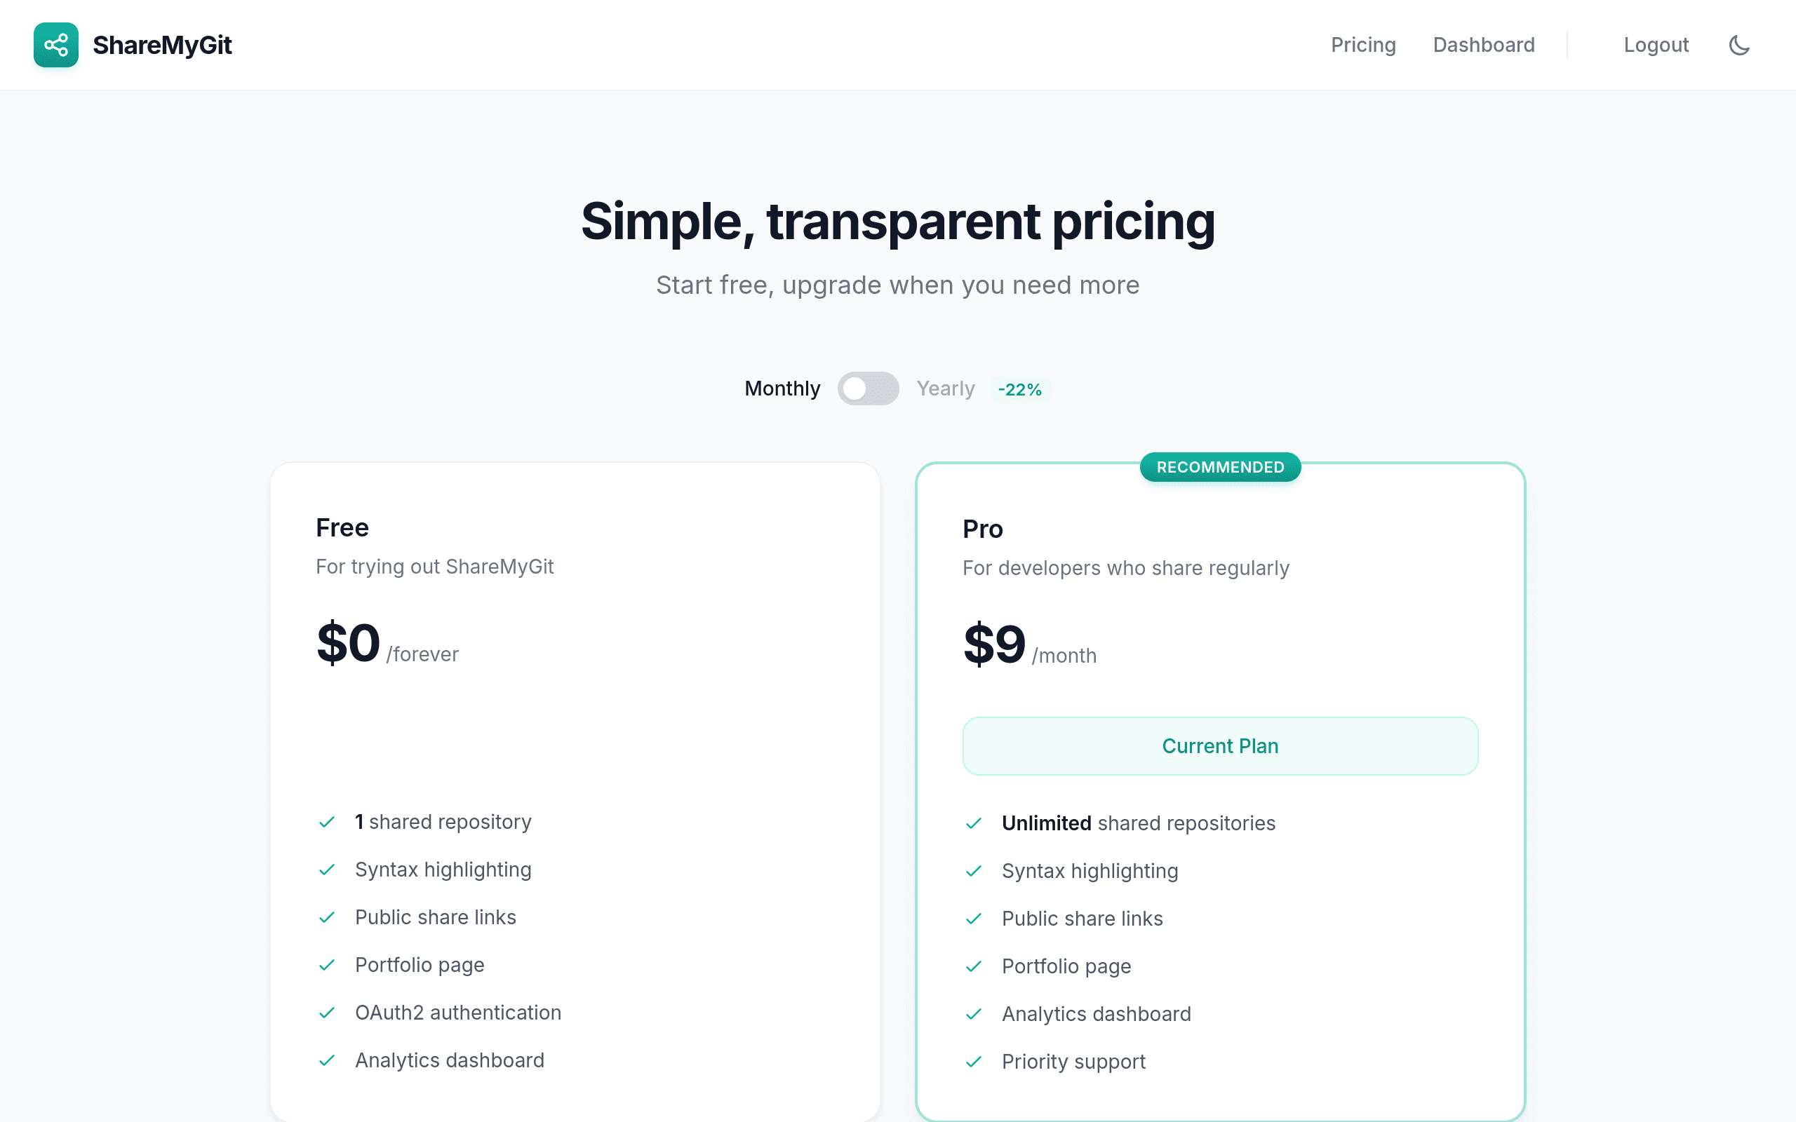The height and width of the screenshot is (1122, 1796).
Task: Click checkmark next to OAuth2 authentication
Action: [x=326, y=1013]
